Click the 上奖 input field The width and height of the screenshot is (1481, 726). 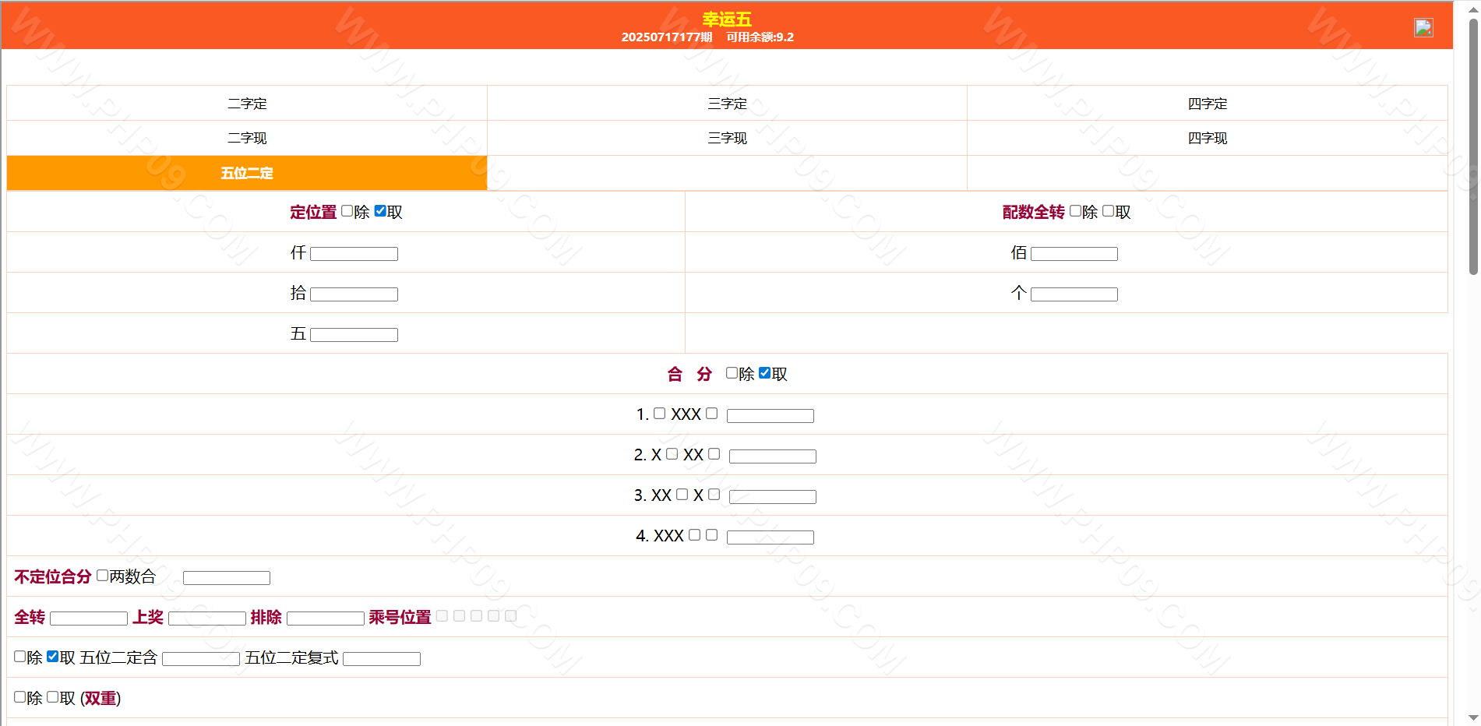pyautogui.click(x=207, y=619)
